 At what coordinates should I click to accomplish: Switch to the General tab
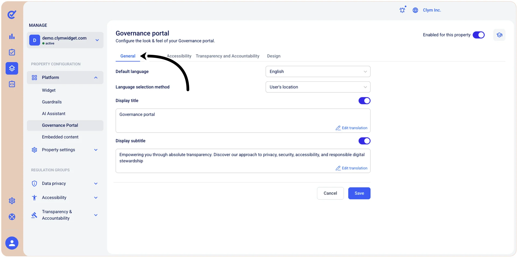click(128, 56)
